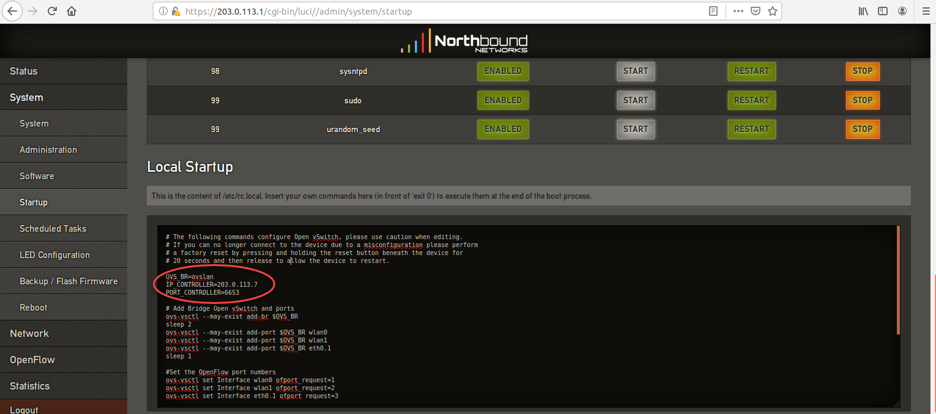Click RESTART for sysntpd
The image size is (936, 414).
[752, 71]
